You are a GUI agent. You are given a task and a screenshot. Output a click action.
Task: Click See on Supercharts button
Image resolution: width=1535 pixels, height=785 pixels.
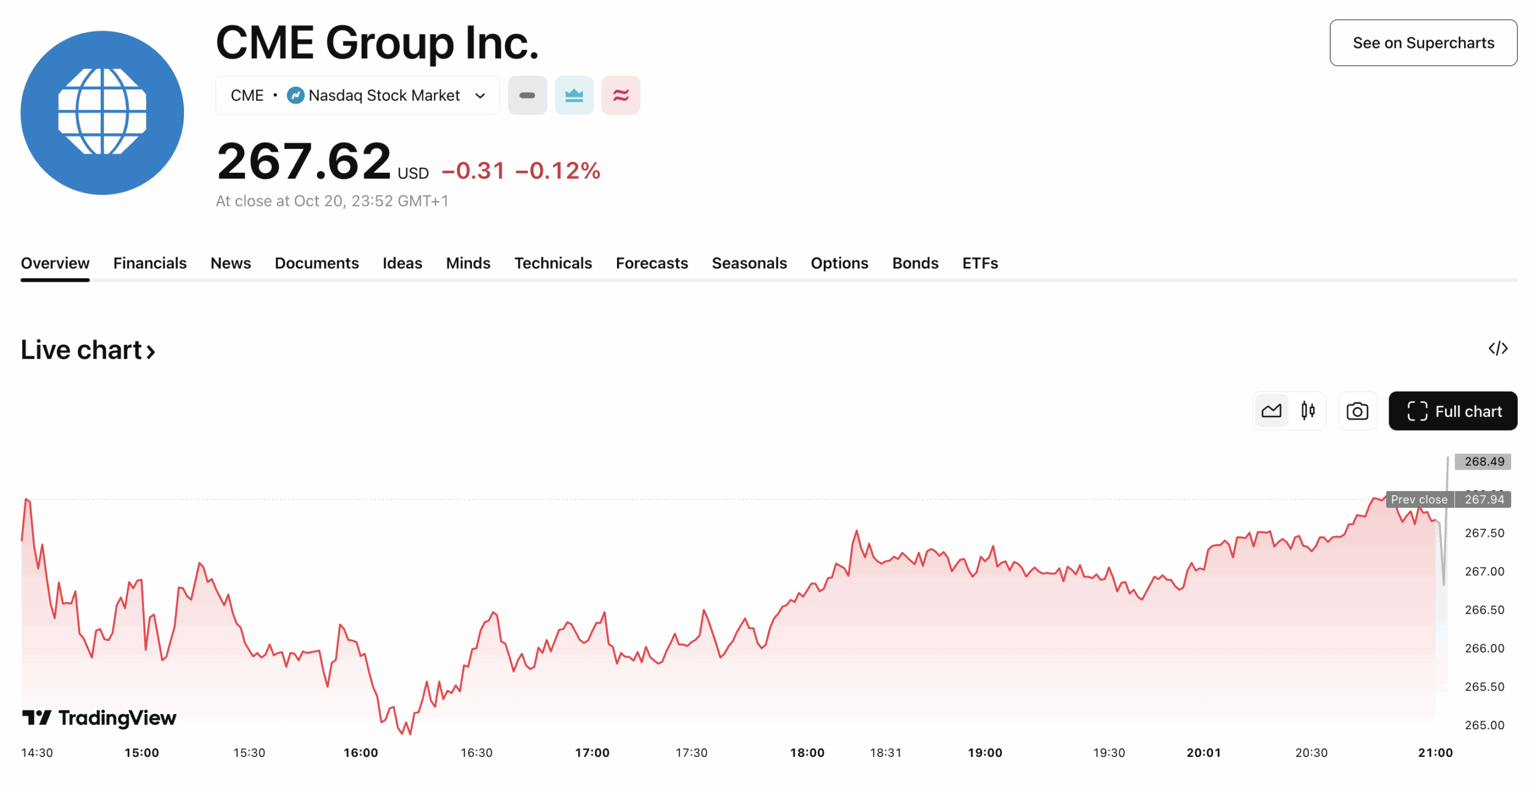1422,43
